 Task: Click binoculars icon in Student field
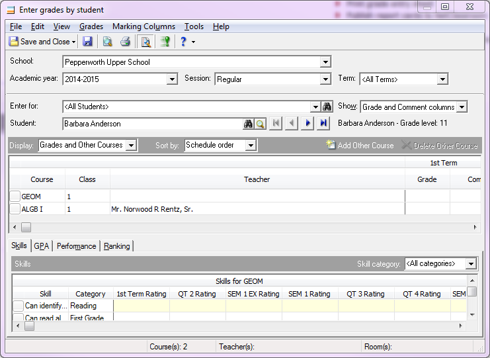pyautogui.click(x=248, y=124)
